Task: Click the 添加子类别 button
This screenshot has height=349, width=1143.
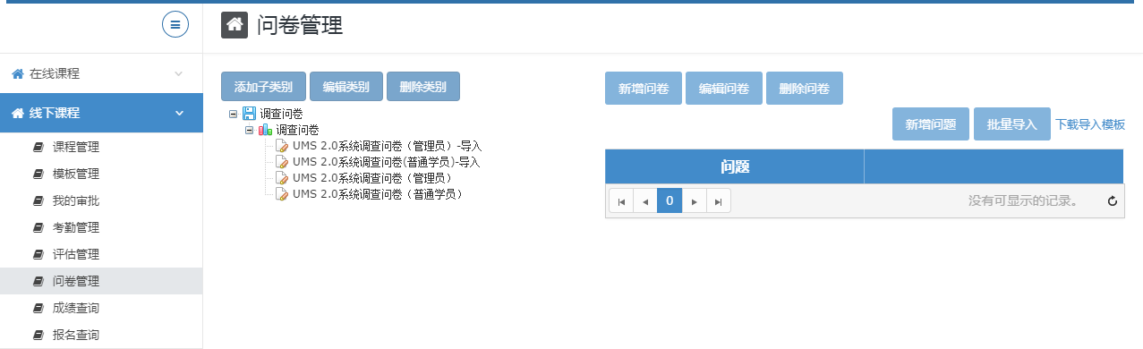Action: pyautogui.click(x=263, y=87)
